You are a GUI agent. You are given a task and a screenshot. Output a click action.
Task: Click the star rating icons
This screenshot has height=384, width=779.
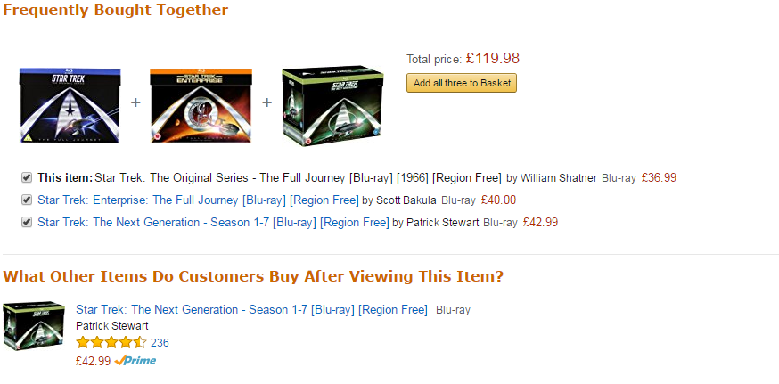pyautogui.click(x=111, y=342)
